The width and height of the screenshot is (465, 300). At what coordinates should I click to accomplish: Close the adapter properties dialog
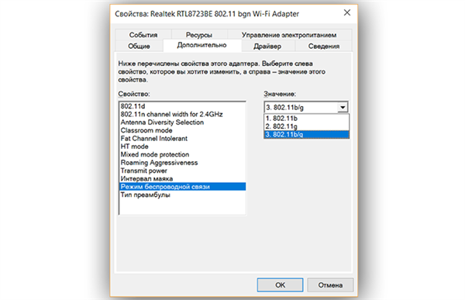pyautogui.click(x=347, y=12)
